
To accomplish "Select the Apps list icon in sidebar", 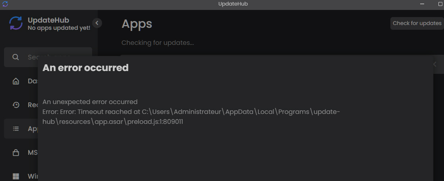I will click(16, 129).
